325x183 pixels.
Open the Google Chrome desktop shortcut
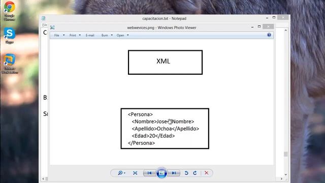[10, 11]
